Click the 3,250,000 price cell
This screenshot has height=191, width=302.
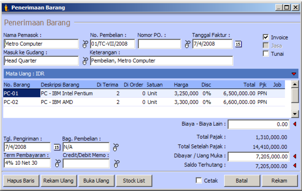point(186,94)
